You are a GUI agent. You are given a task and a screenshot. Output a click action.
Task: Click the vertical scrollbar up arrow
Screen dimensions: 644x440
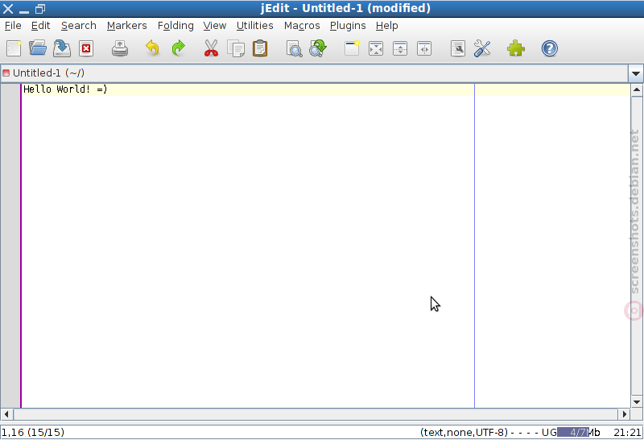pyautogui.click(x=637, y=89)
